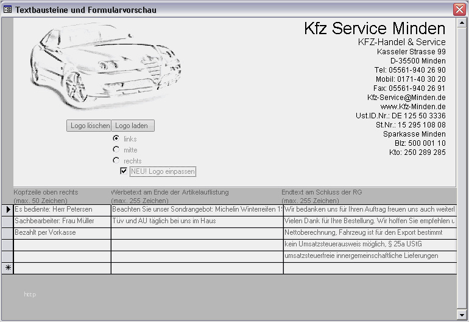The image size is (469, 322).
Task: Click the current record arrow selector
Action: [x=8, y=210]
